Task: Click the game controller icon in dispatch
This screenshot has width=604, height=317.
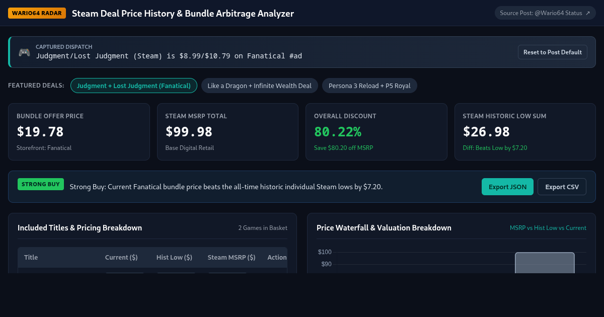Action: (x=24, y=52)
